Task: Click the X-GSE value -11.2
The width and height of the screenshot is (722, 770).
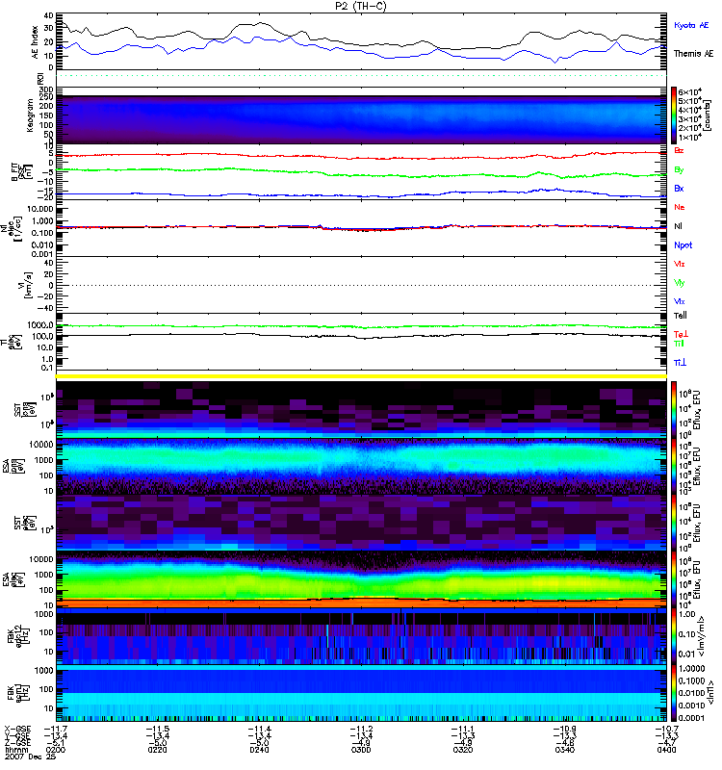Action: 361,729
